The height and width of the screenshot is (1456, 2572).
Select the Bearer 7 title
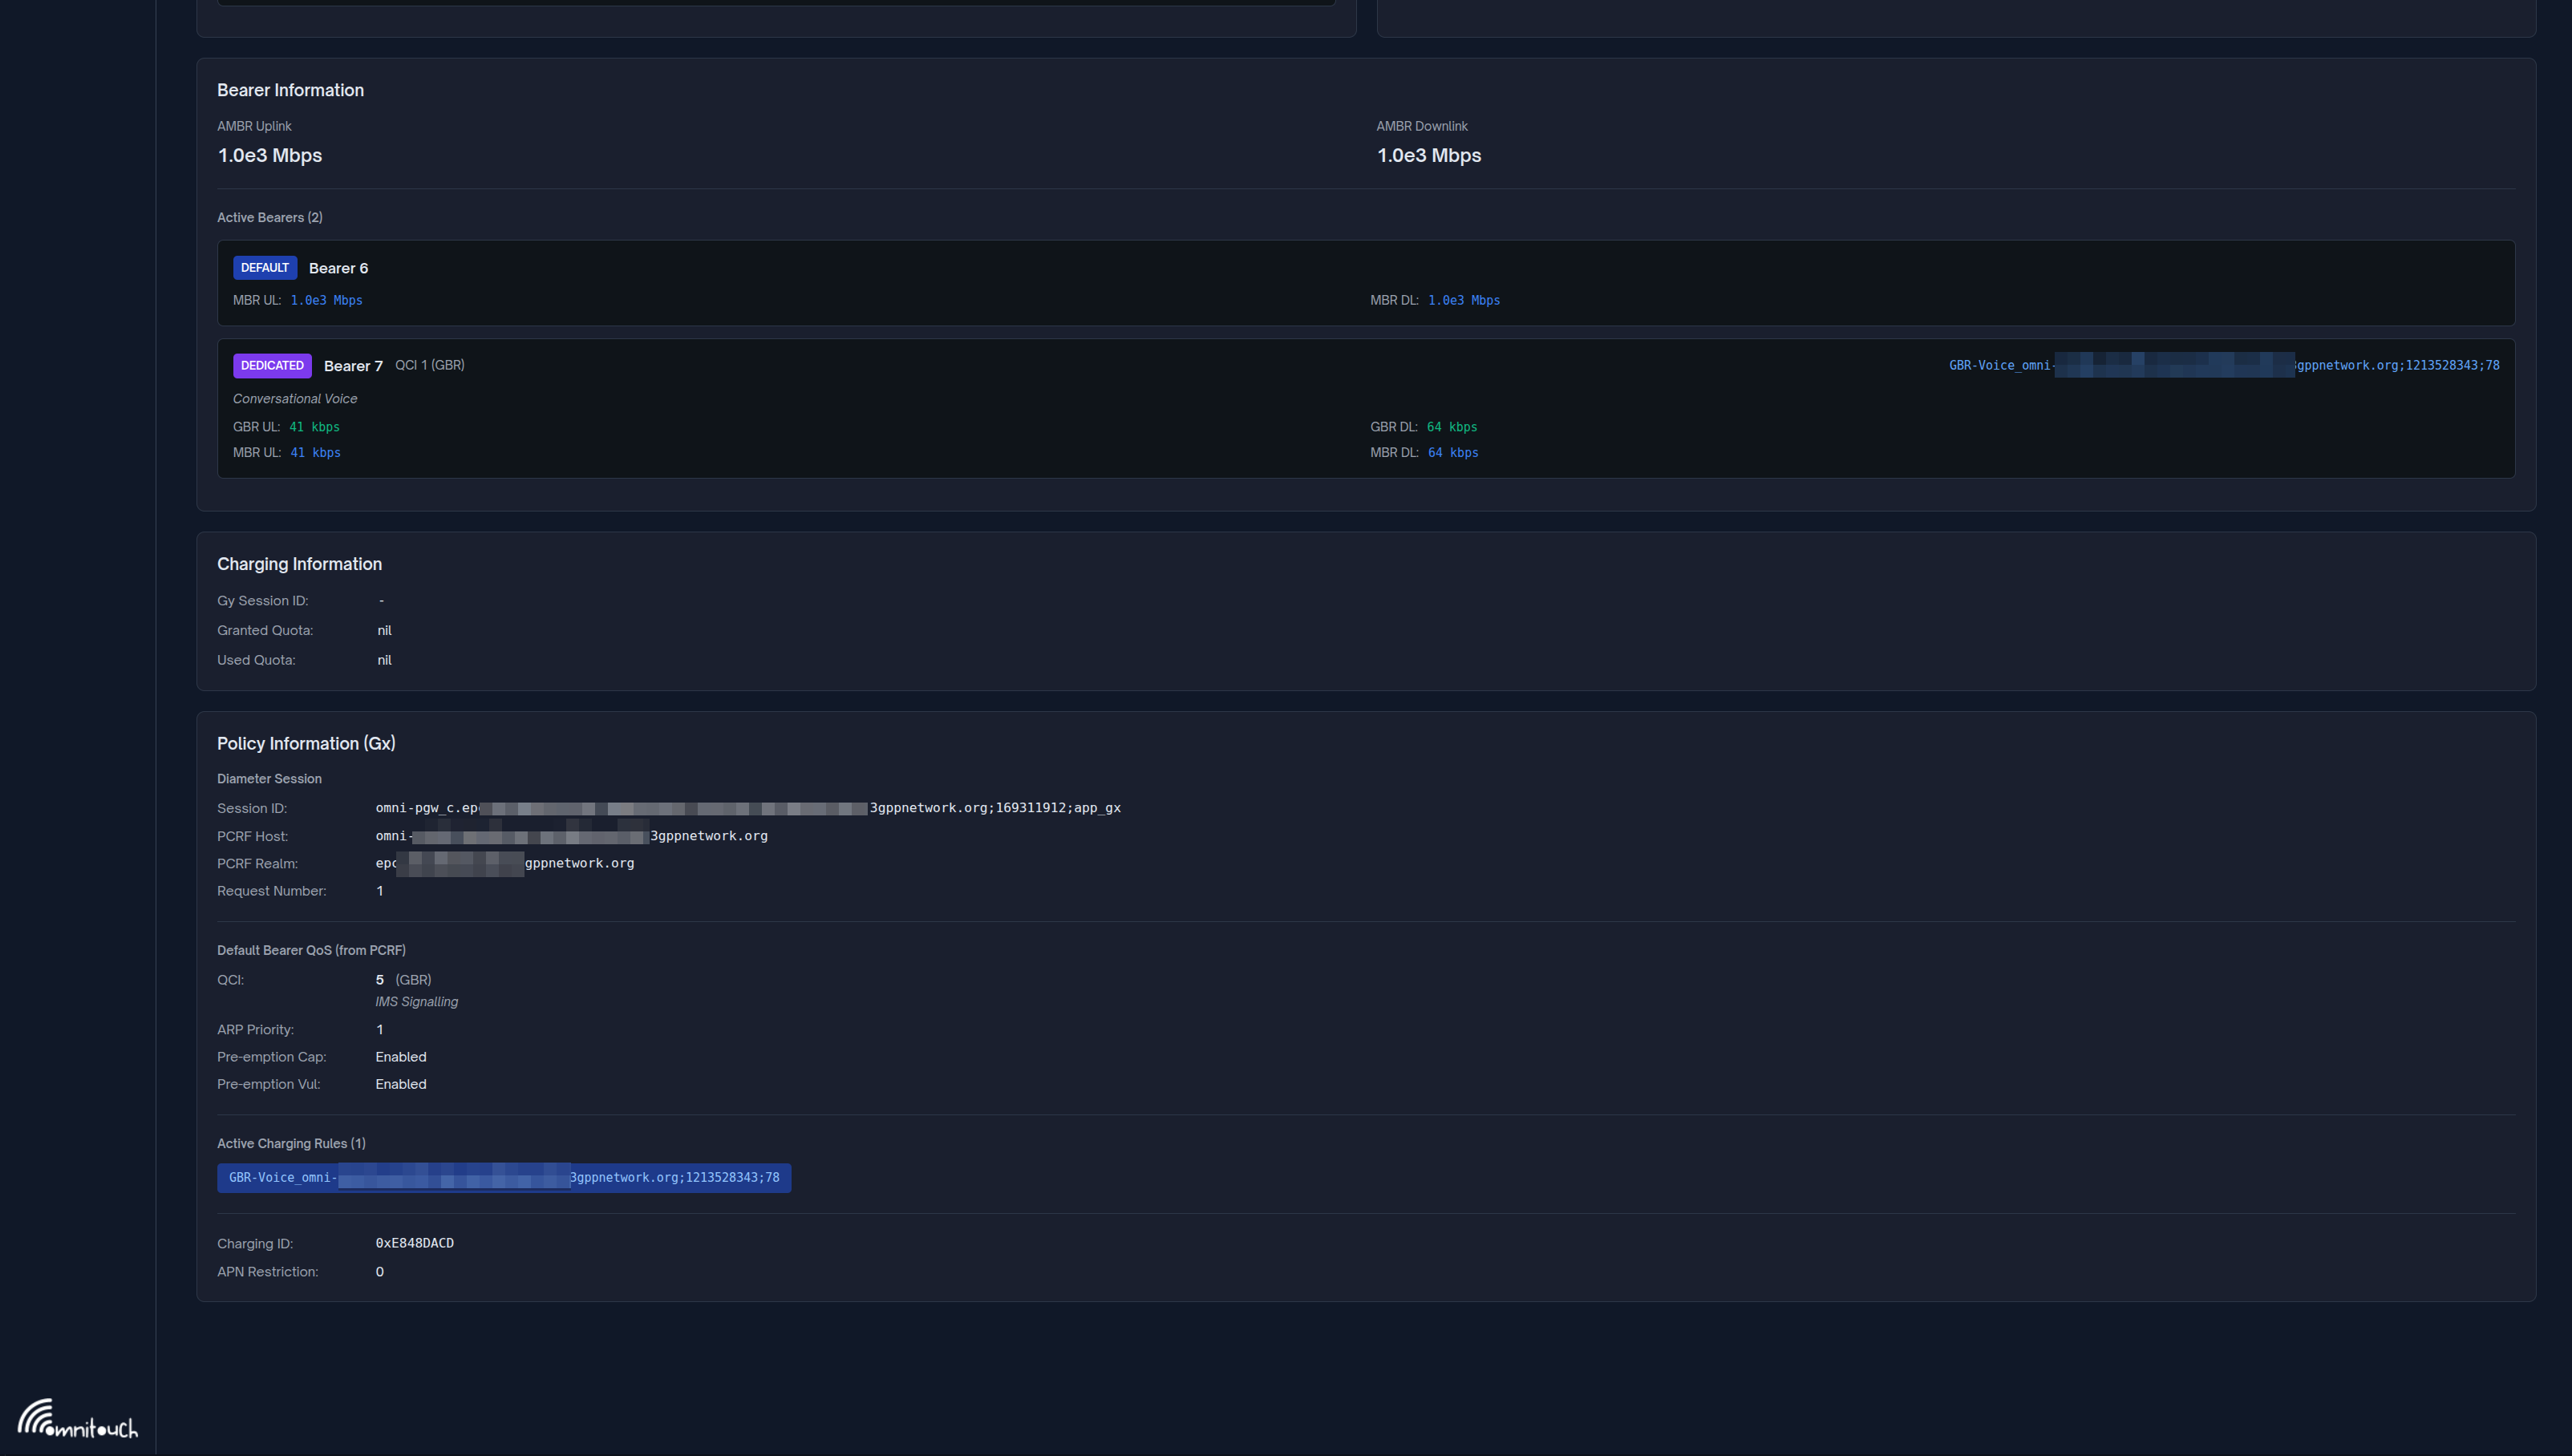click(x=353, y=367)
